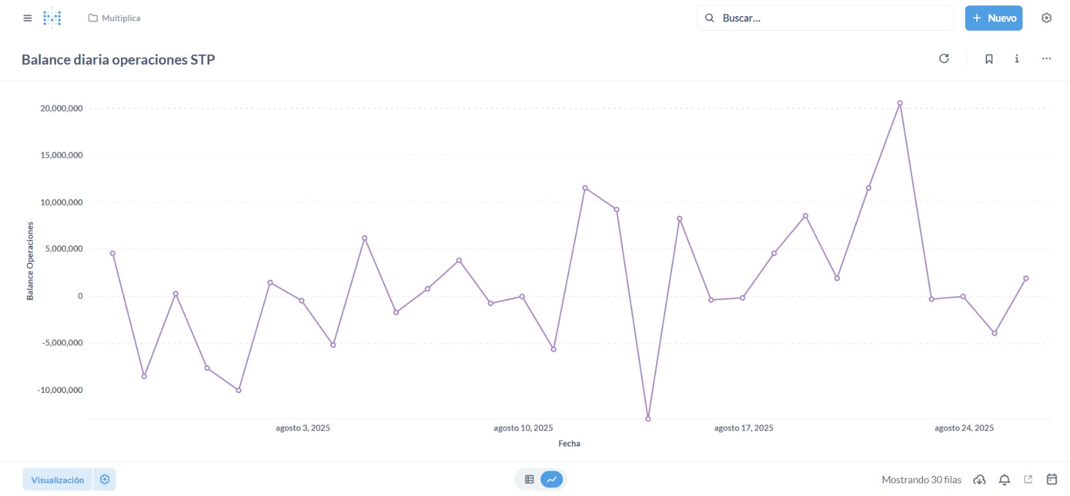Go to the Multiplica collection
Screen dimensions: 1070x496
coord(114,18)
